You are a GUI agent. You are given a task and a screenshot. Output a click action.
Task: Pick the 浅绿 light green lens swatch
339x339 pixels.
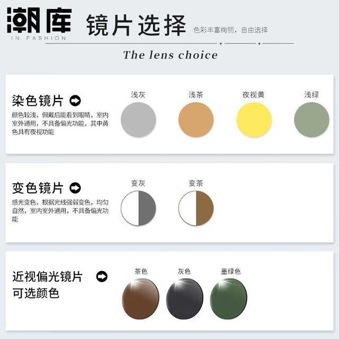[x=311, y=120]
